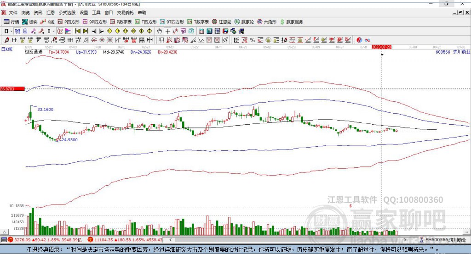Step chart right with black right arrow
The image size is (471, 254).
pos(102,31)
